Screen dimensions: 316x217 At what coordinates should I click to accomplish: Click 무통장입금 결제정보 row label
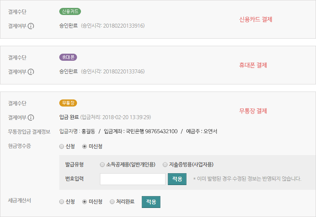pyautogui.click(x=29, y=132)
